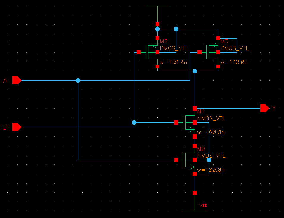
Task: Click the gate terminal of M0
Action: (176, 160)
